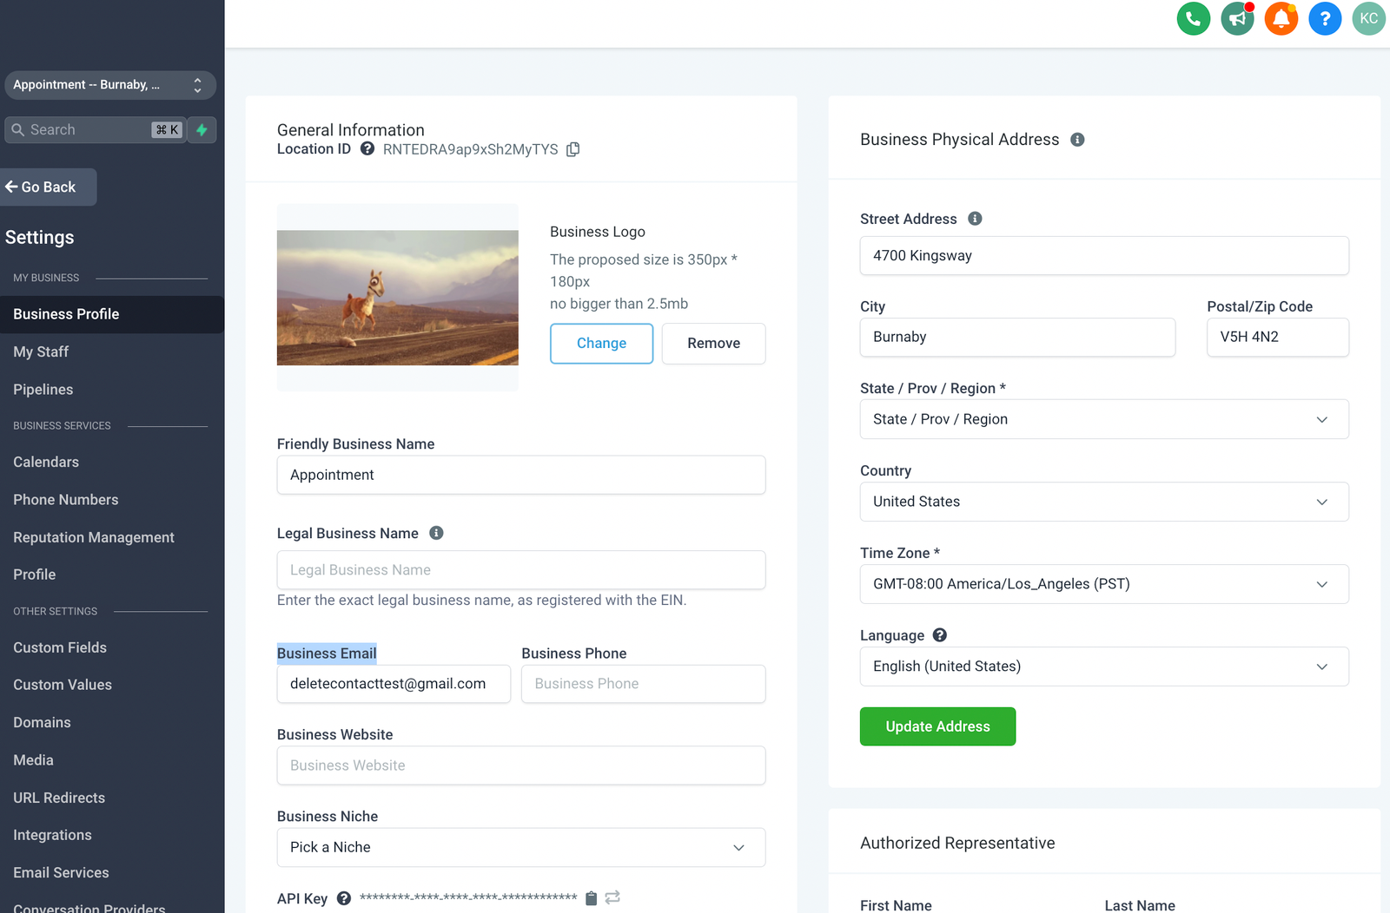The image size is (1390, 913).
Task: Expand the State / Prov / Region dropdown
Action: click(x=1103, y=419)
